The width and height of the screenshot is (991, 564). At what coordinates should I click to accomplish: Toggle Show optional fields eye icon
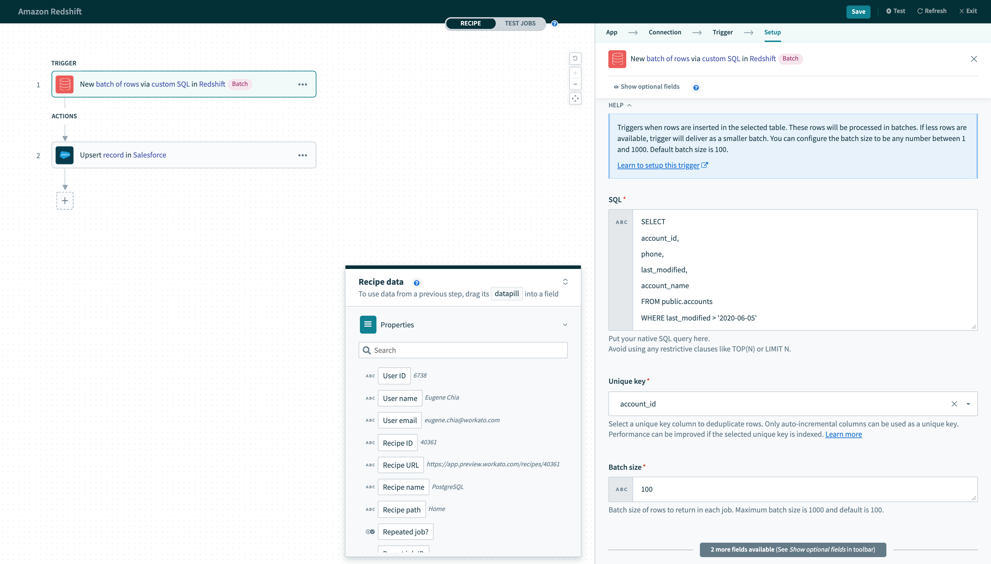tap(616, 87)
